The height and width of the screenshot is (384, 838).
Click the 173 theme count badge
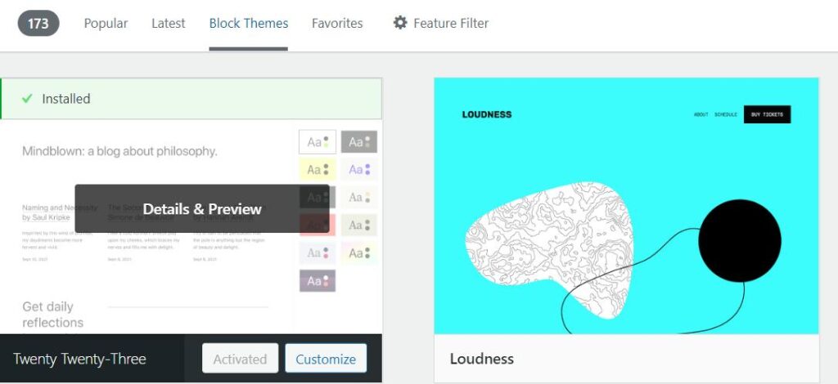point(38,24)
